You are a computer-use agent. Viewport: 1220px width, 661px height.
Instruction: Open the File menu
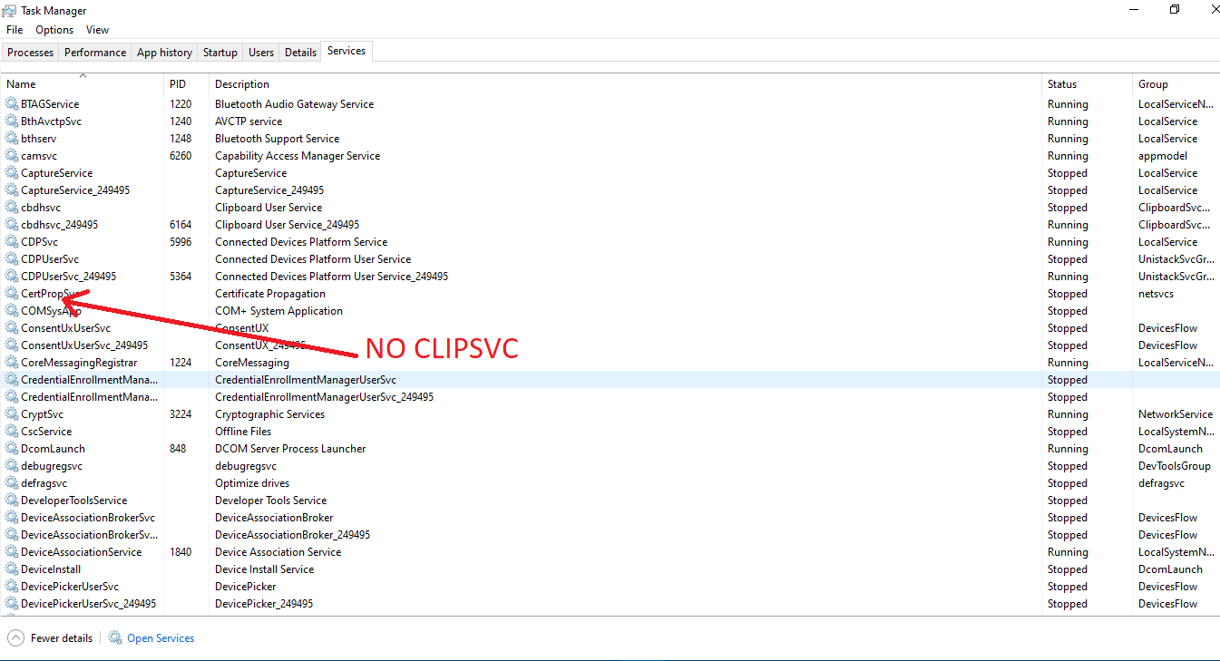15,30
